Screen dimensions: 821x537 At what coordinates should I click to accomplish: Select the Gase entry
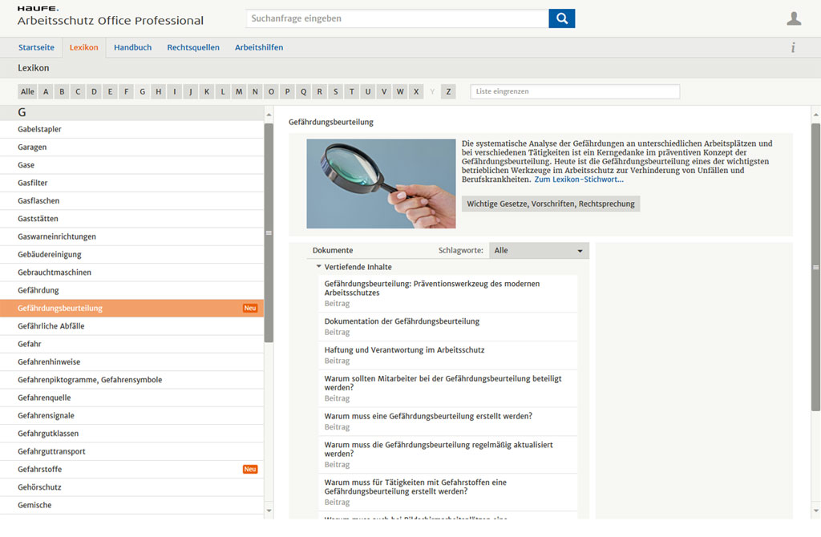(131, 165)
